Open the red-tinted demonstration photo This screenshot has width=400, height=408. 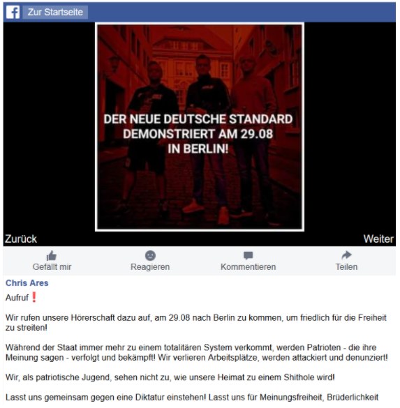(x=200, y=127)
